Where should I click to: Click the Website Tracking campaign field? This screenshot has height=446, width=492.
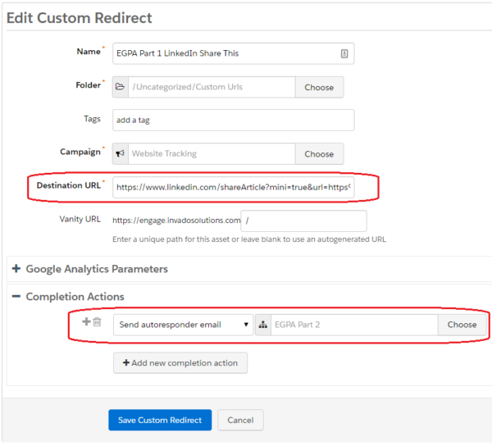tap(212, 153)
